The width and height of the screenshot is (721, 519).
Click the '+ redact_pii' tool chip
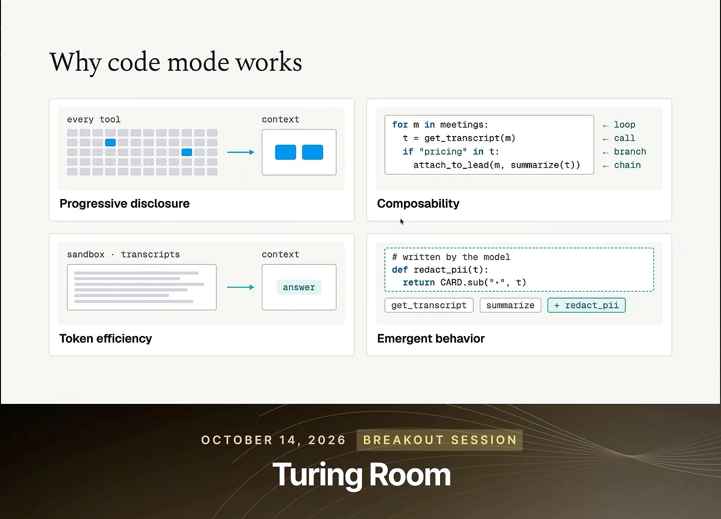click(586, 305)
